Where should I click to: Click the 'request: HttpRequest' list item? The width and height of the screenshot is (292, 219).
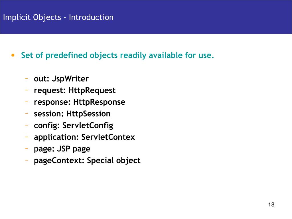coord(75,90)
